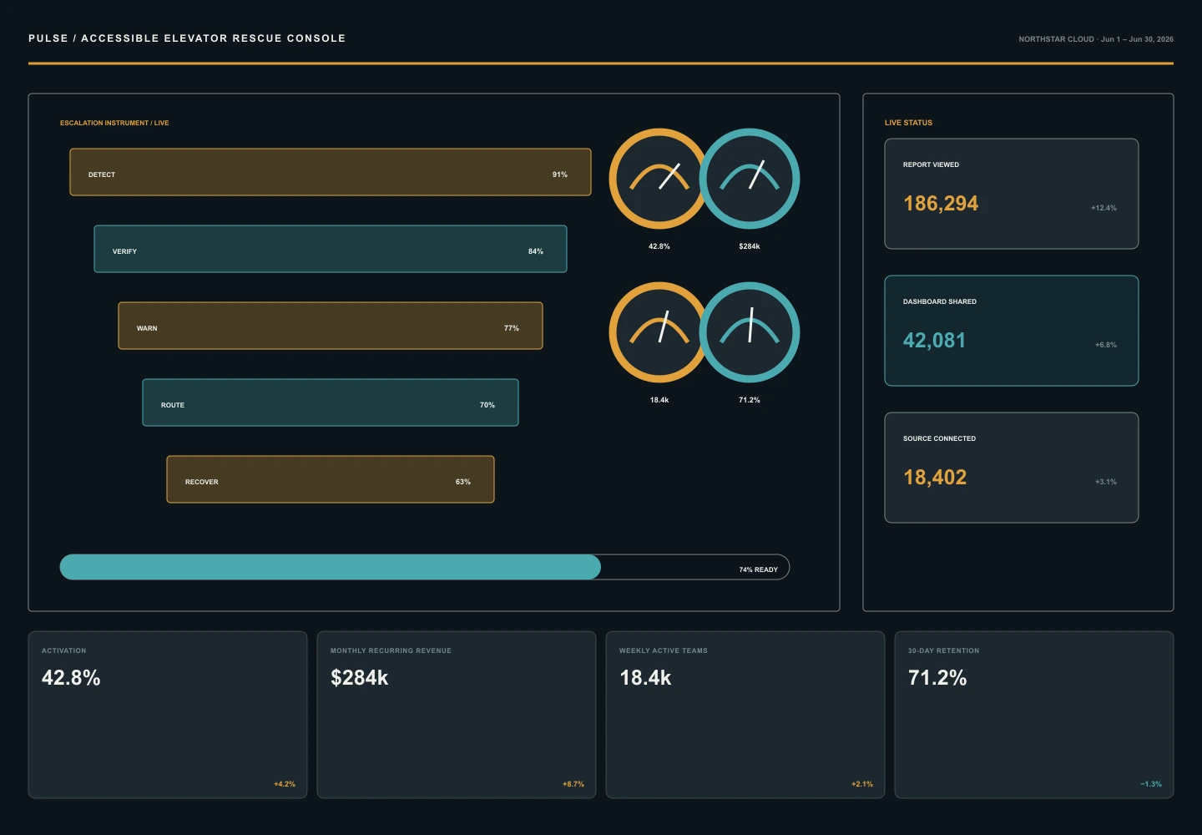Screen dimensions: 1202x835
Task: Open the Dashboard Shared 42,081 card
Action: point(1012,331)
